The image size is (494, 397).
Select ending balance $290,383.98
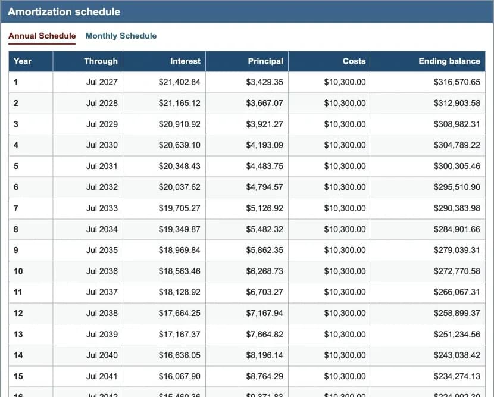tap(457, 208)
